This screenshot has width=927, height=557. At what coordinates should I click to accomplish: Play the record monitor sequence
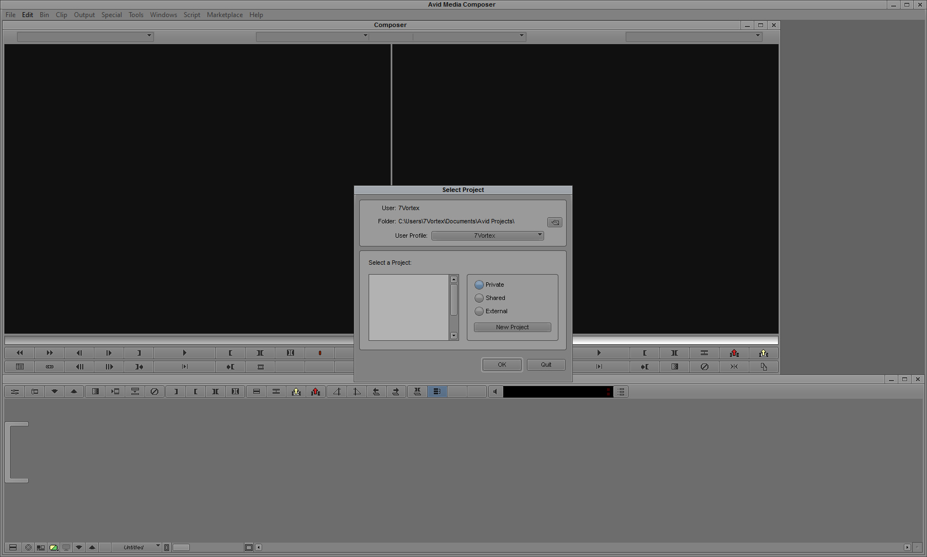pos(599,353)
